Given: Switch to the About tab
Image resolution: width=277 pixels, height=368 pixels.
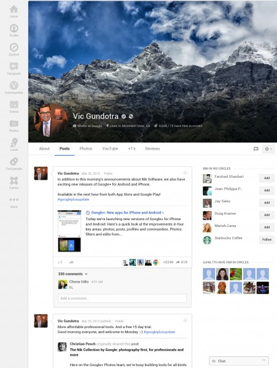Looking at the screenshot, I should coord(44,148).
